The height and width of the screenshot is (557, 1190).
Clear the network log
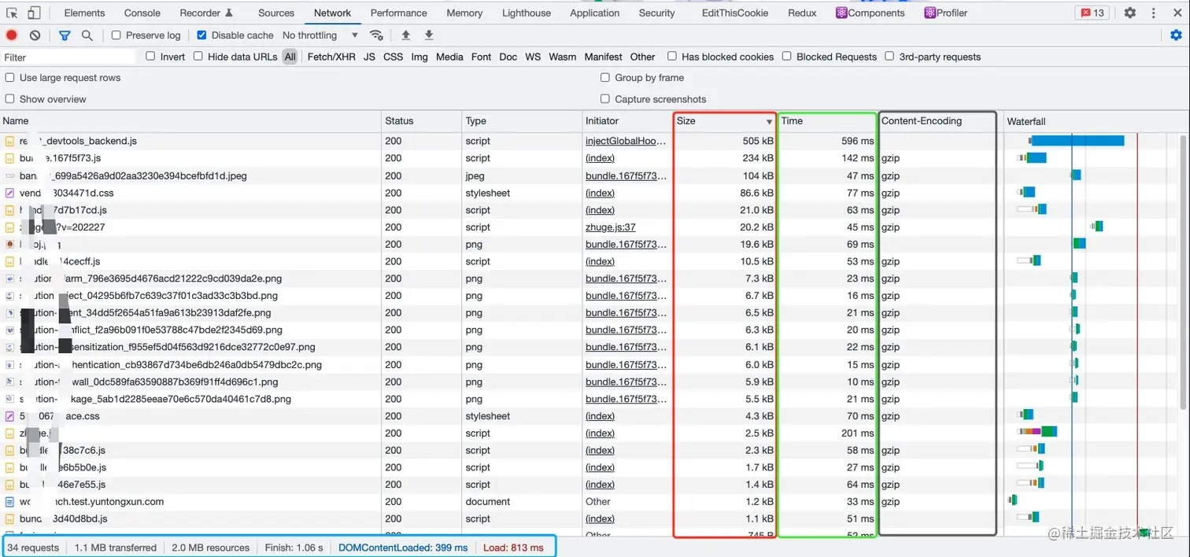pos(35,35)
